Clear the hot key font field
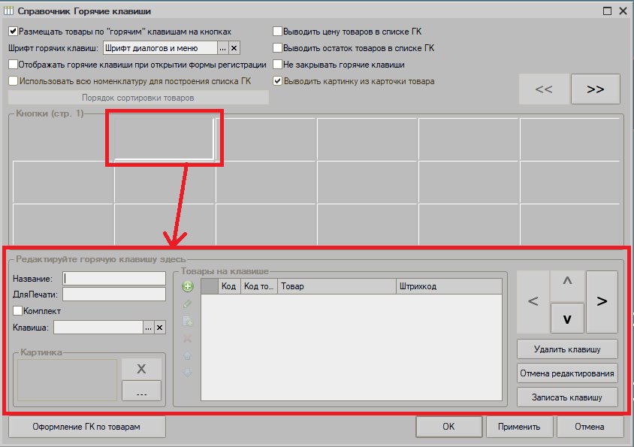The width and height of the screenshot is (634, 447). [x=234, y=48]
